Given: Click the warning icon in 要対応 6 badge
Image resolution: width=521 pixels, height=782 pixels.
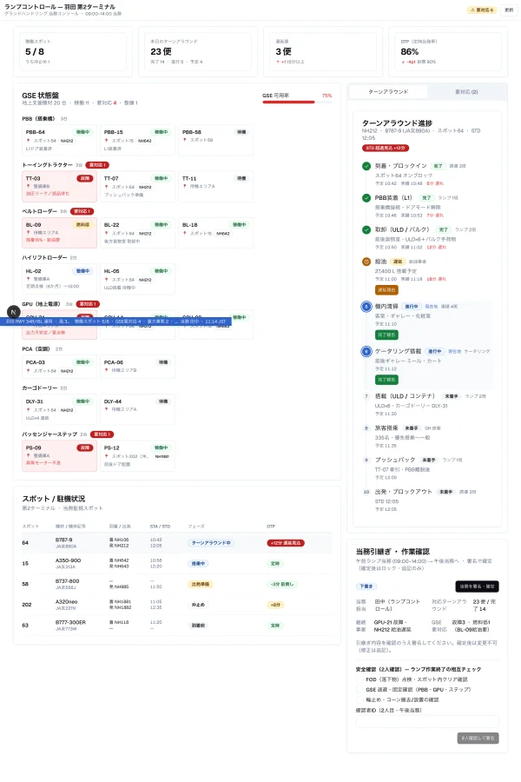Looking at the screenshot, I should tap(472, 10).
